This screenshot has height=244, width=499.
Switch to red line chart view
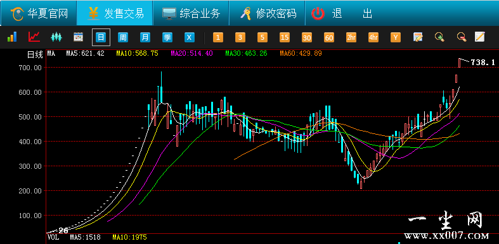click(x=34, y=37)
